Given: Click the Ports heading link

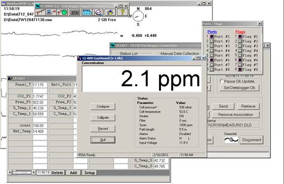Looking at the screenshot, I should (x=212, y=32).
